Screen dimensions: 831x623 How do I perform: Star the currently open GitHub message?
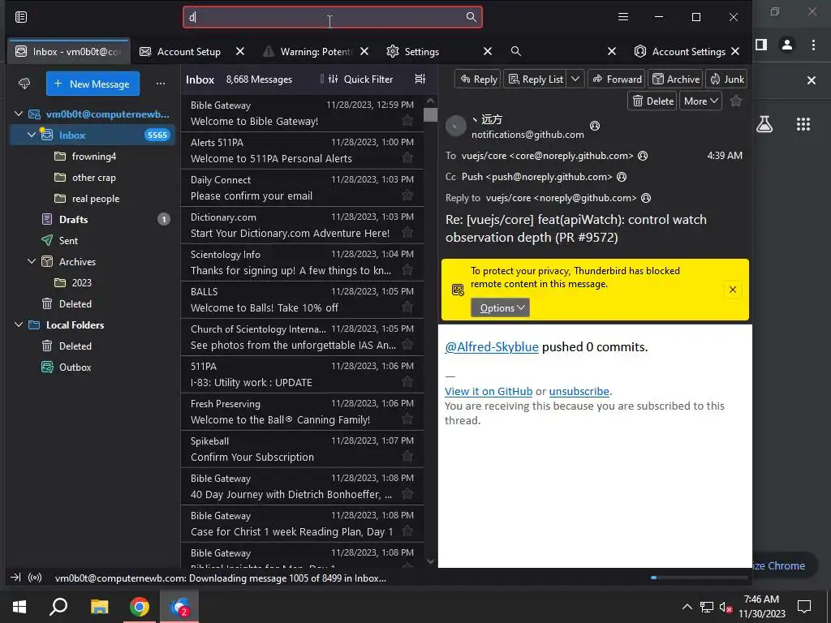coord(735,101)
